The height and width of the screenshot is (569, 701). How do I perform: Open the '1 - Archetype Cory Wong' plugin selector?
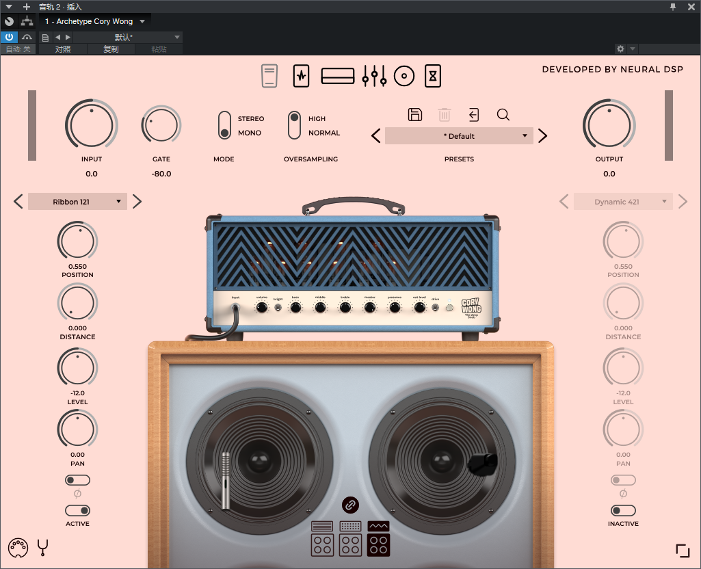[x=95, y=21]
